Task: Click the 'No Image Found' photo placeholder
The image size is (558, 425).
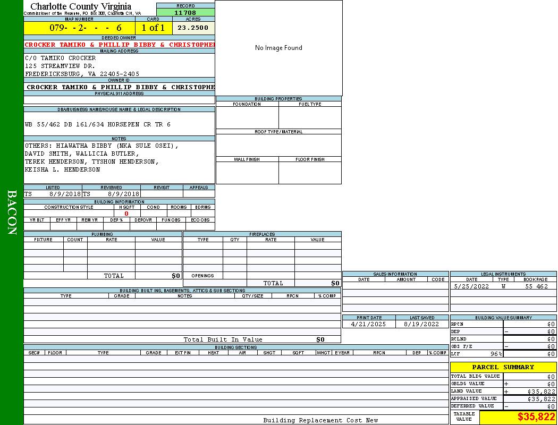Action: (x=278, y=48)
